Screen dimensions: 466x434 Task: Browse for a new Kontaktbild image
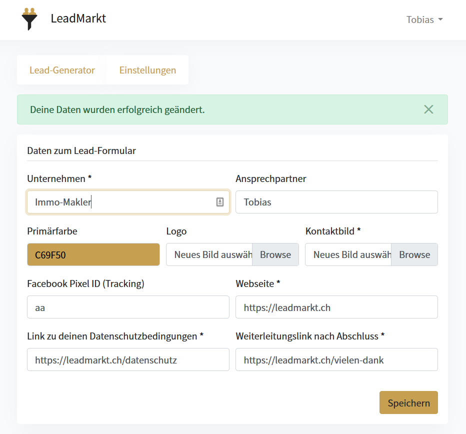[414, 254]
